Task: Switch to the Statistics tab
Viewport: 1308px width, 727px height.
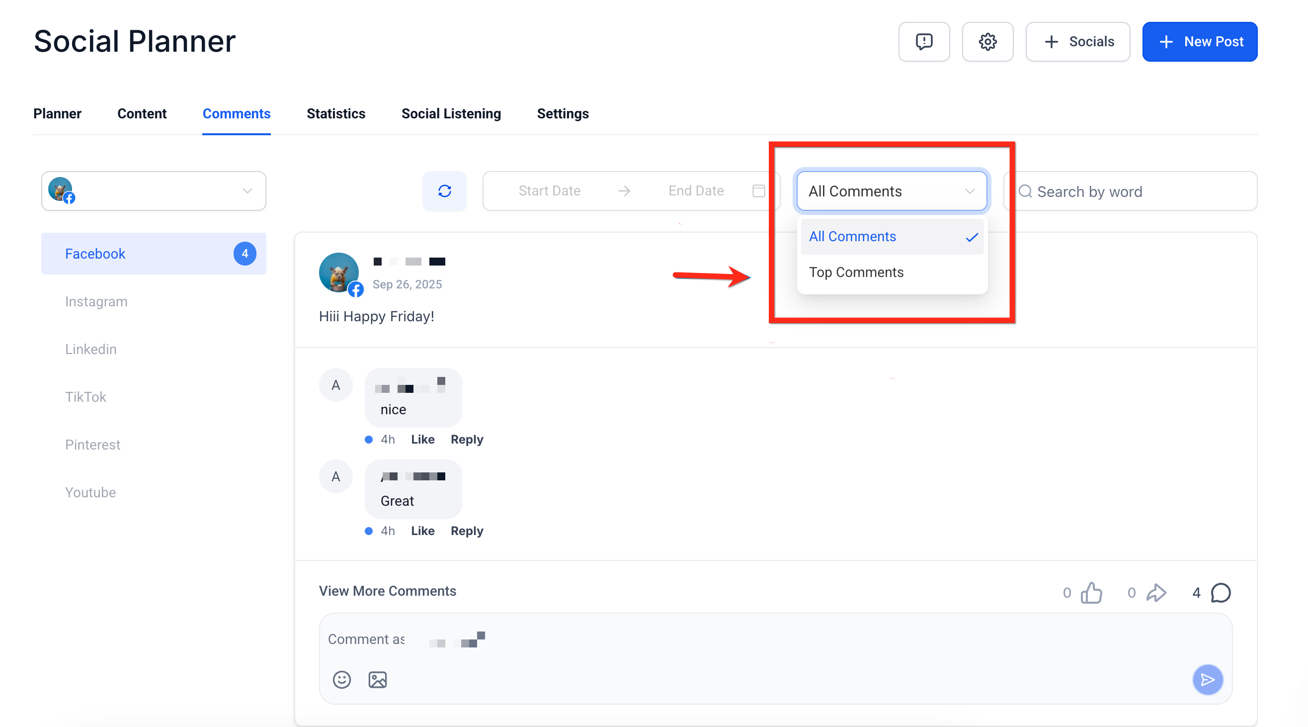Action: 335,114
